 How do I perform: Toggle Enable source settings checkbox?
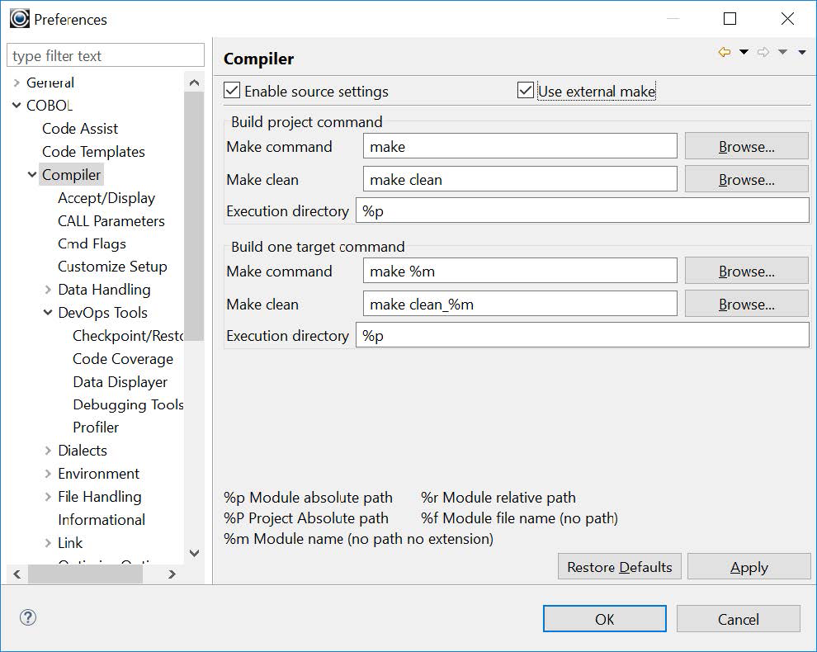pos(232,91)
